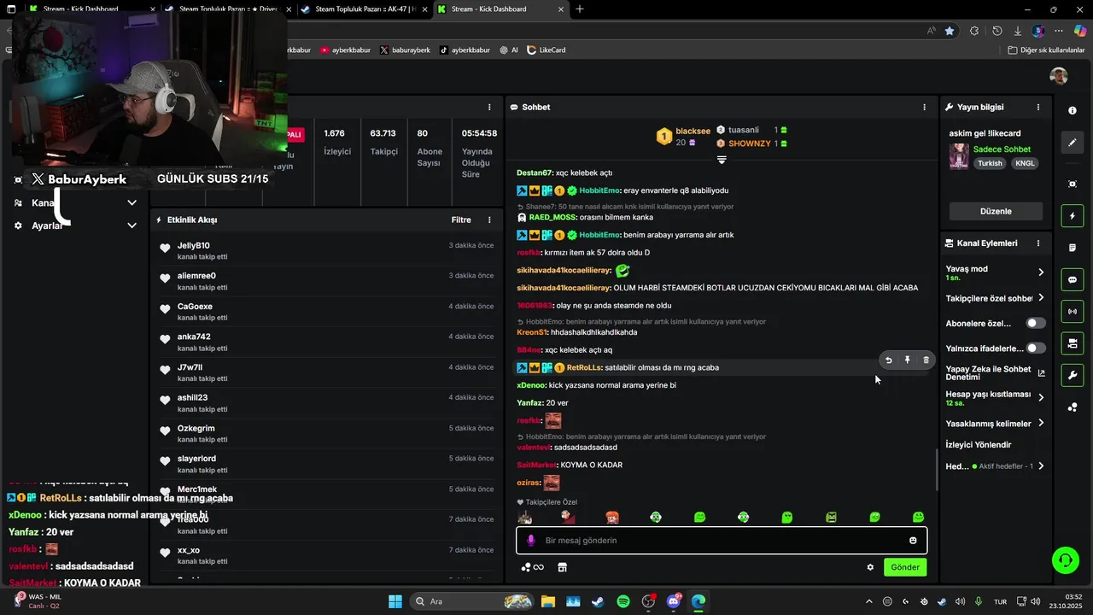The image size is (1093, 615).
Task: Expand Hesap yaşı kısıtlaması option
Action: [x=1040, y=398]
